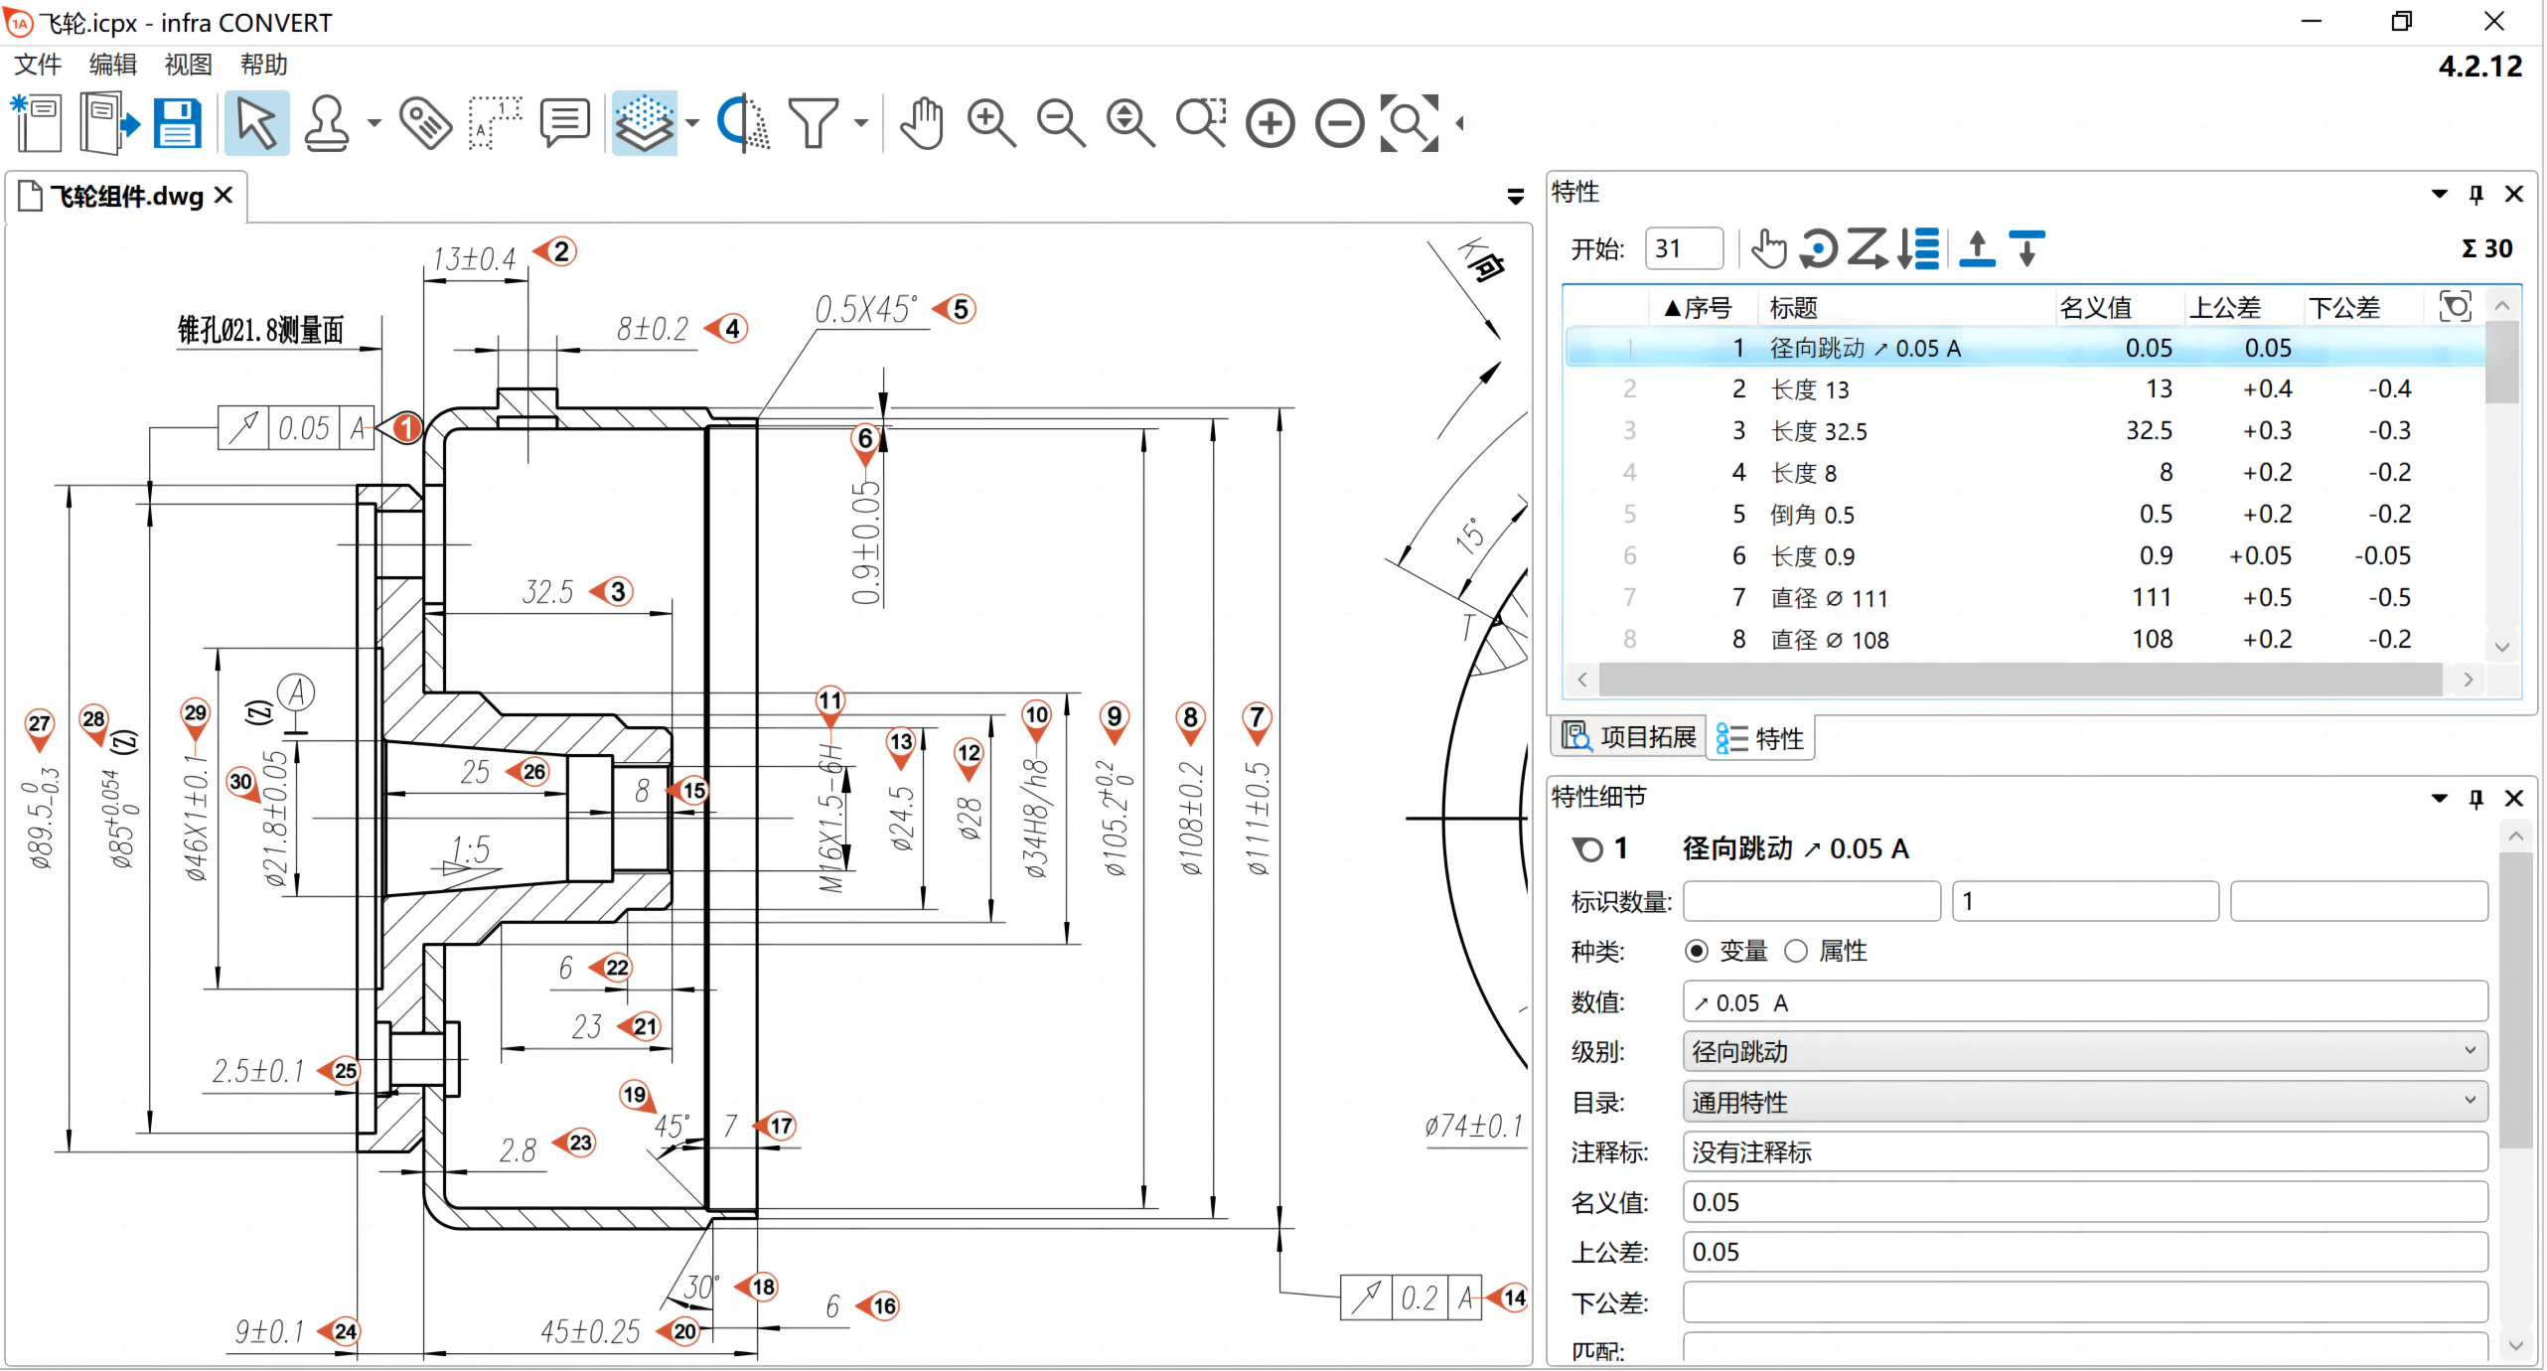Click the Save project floppy disk icon
Image resolution: width=2547 pixels, height=1371 pixels.
178,123
